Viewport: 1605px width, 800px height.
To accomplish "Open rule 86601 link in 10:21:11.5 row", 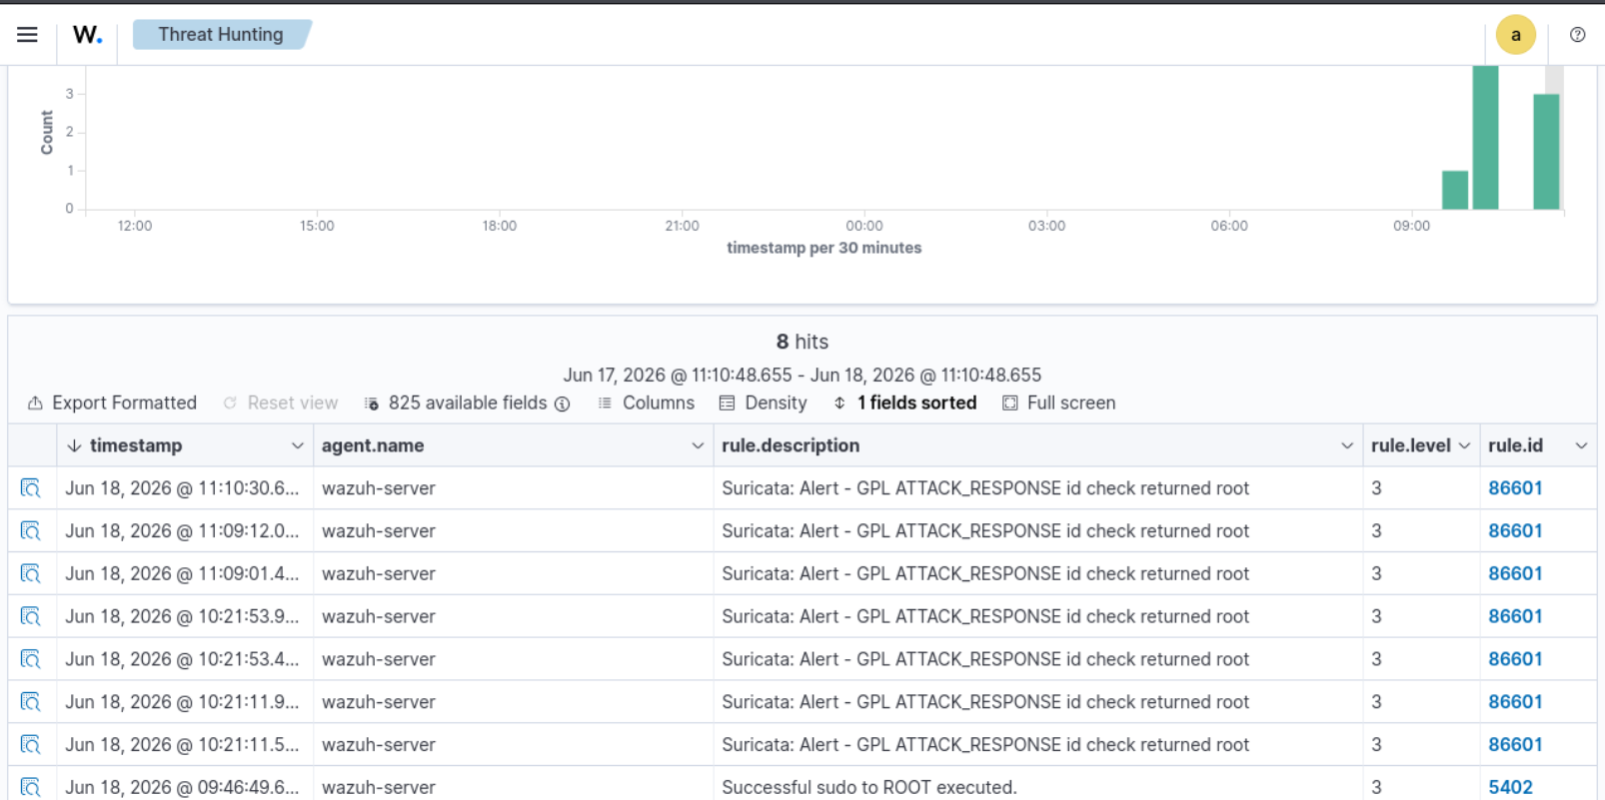I will click(1515, 745).
